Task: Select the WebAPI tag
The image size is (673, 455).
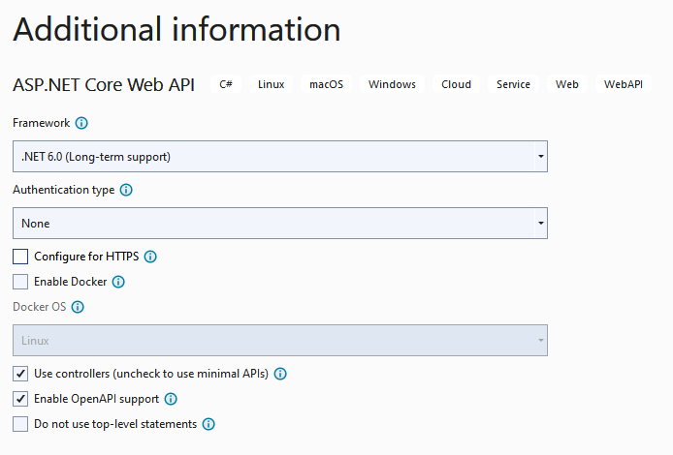Action: tap(624, 84)
